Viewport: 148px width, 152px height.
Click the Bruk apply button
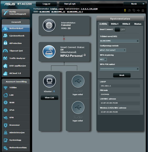(x=122, y=75)
